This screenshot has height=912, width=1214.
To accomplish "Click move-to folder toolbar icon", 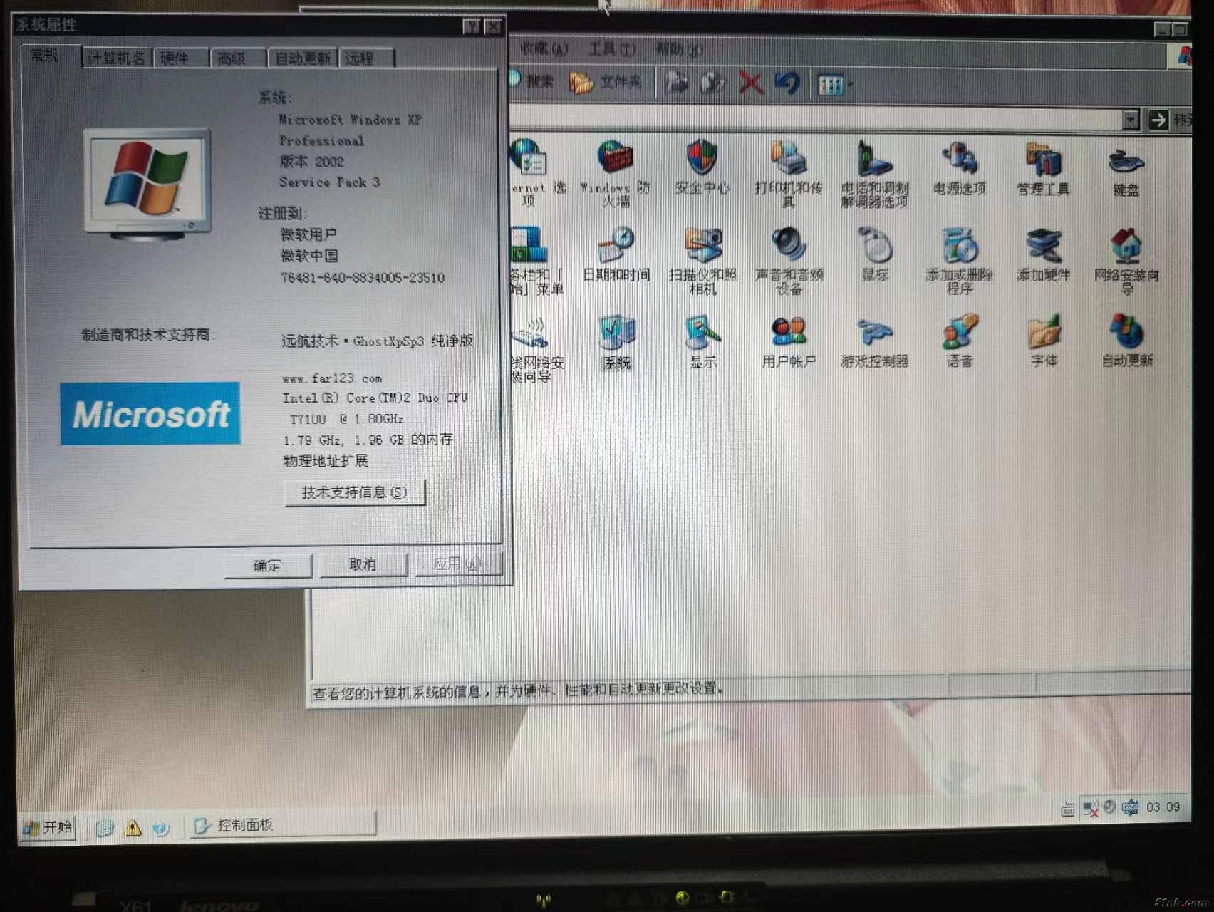I will [x=676, y=83].
